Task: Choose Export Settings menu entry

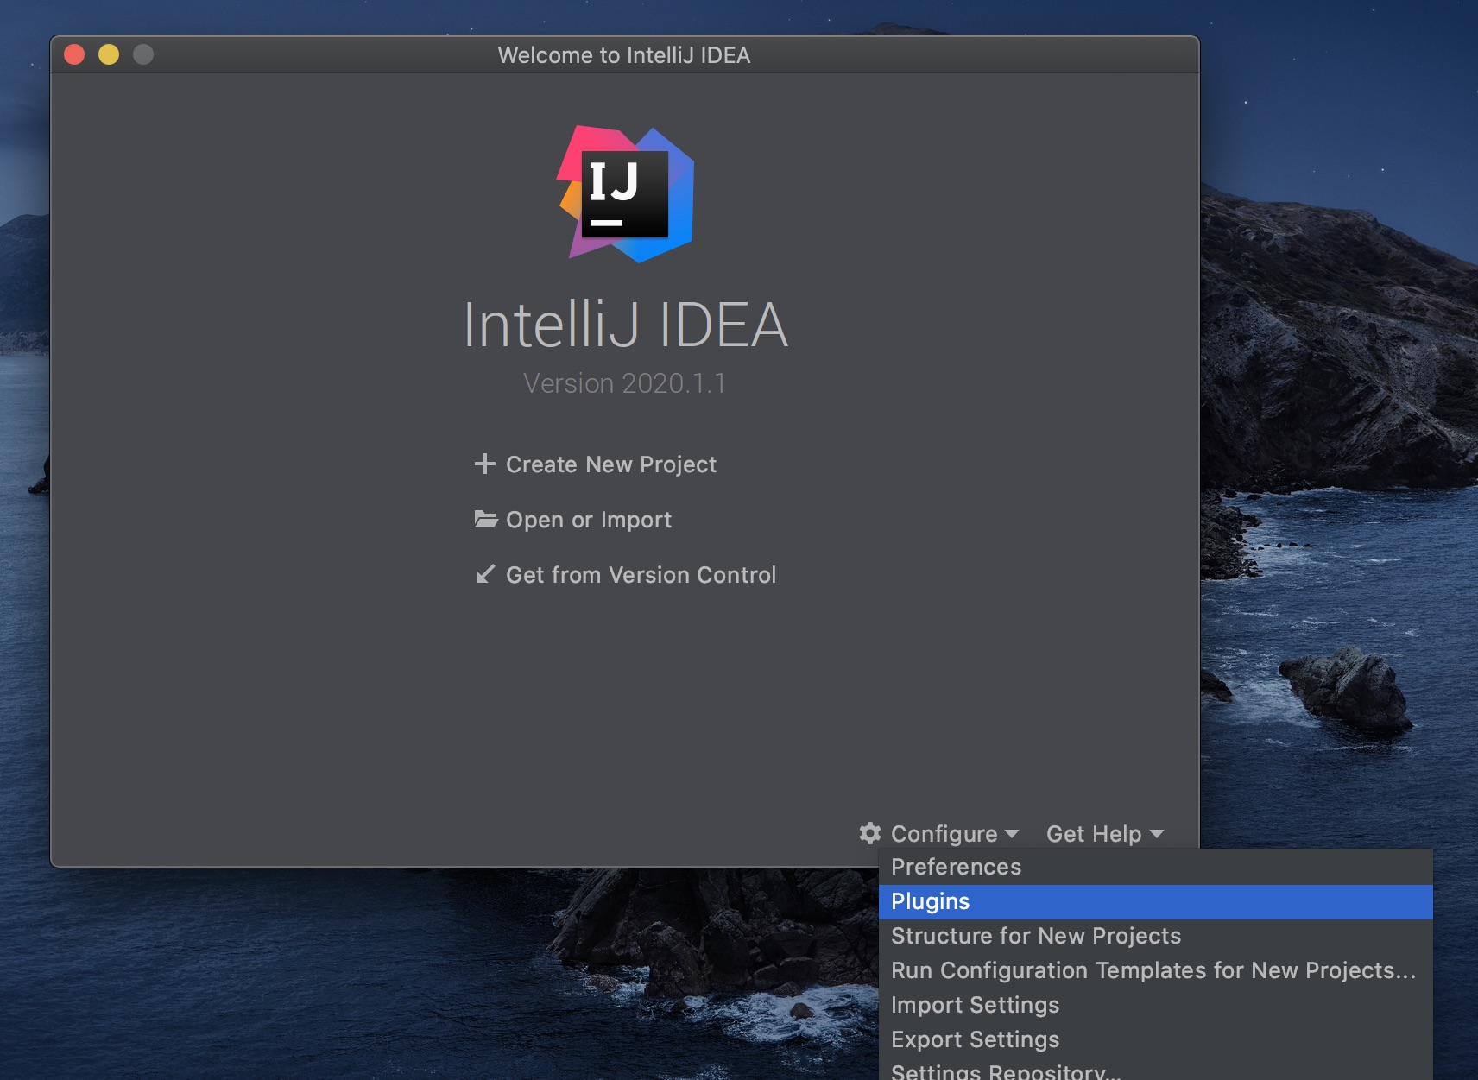Action: 975,1039
